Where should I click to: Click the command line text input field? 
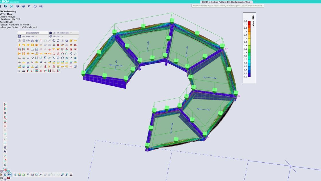(228, 6)
